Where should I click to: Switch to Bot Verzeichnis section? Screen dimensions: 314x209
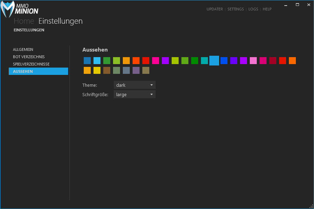point(29,57)
